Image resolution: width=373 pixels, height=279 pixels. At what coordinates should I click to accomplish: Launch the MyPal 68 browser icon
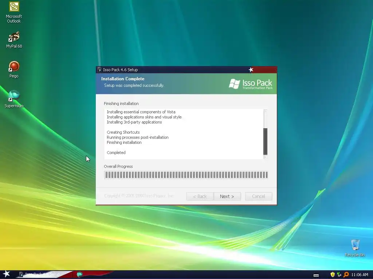point(14,40)
